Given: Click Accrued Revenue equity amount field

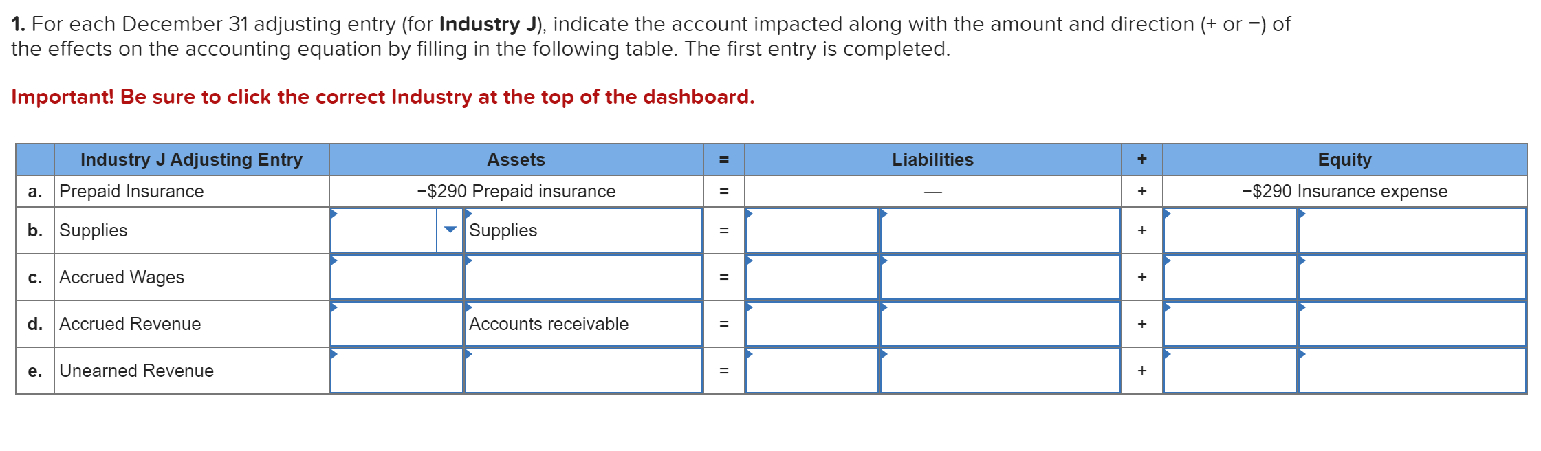Looking at the screenshot, I should pos(1230,324).
